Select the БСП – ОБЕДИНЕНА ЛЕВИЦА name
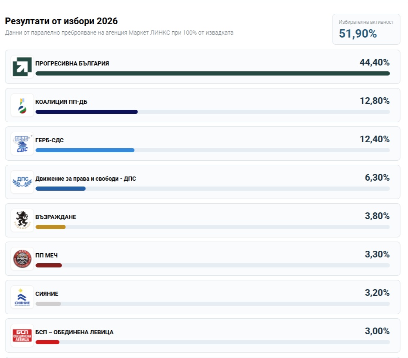The width and height of the screenshot is (408, 358). (74, 332)
